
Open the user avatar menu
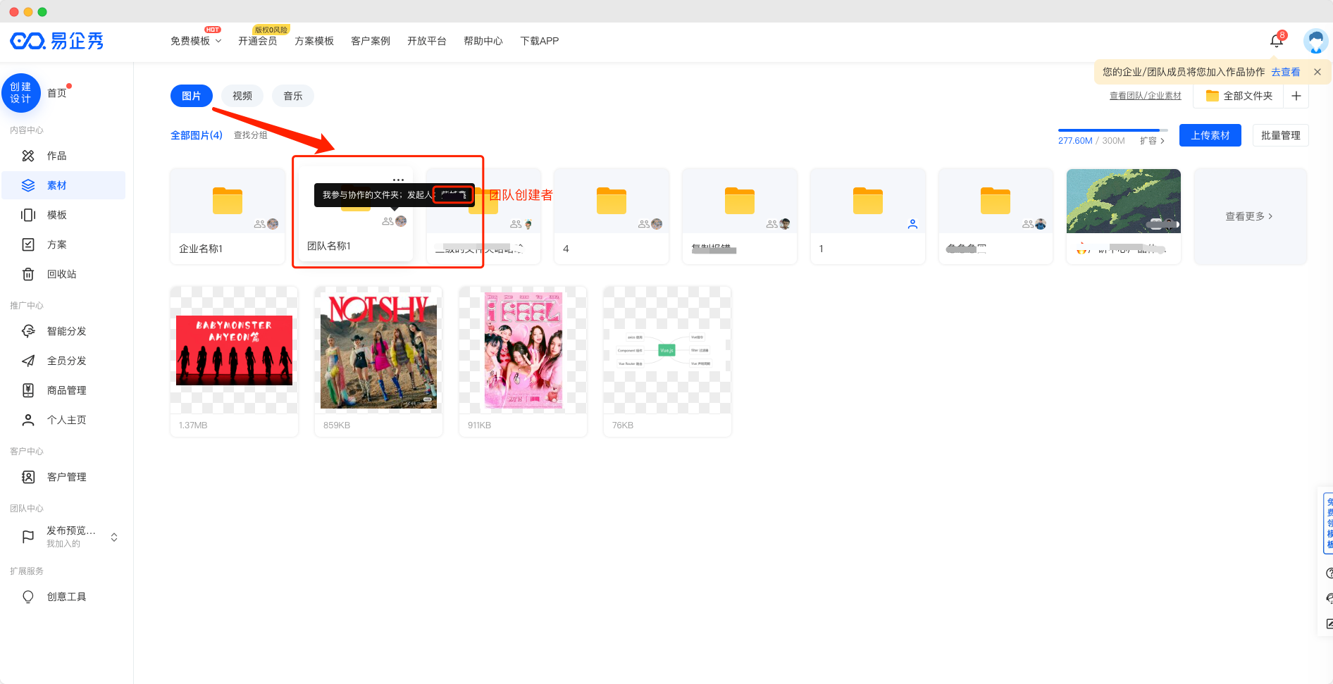coord(1315,41)
